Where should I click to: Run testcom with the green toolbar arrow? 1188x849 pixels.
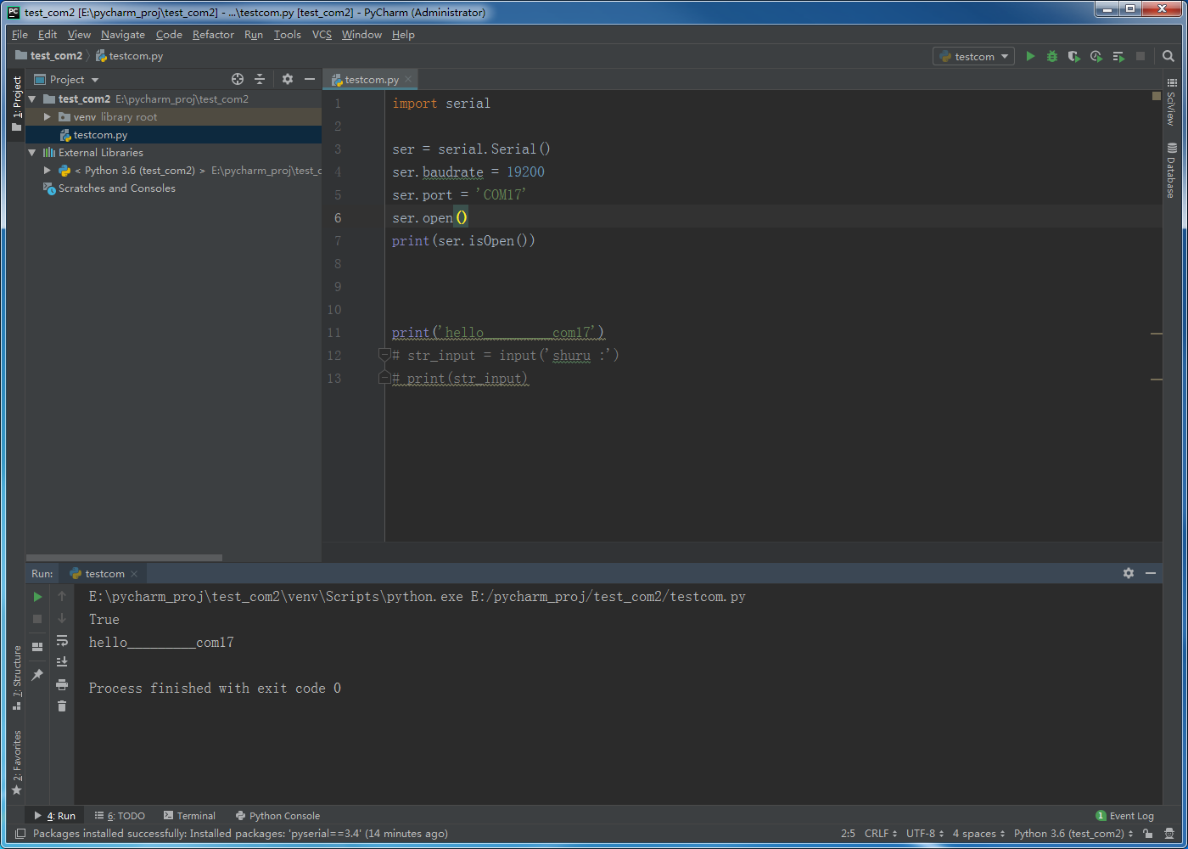tap(1030, 56)
